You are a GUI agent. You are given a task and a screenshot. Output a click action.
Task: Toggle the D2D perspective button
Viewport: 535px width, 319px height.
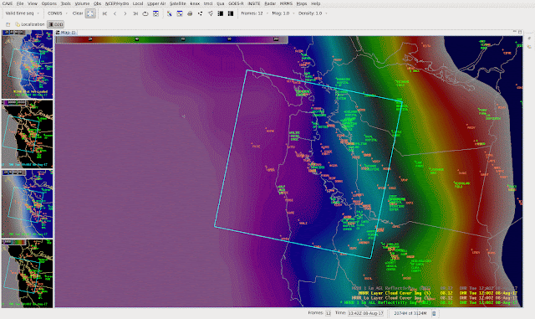56,24
